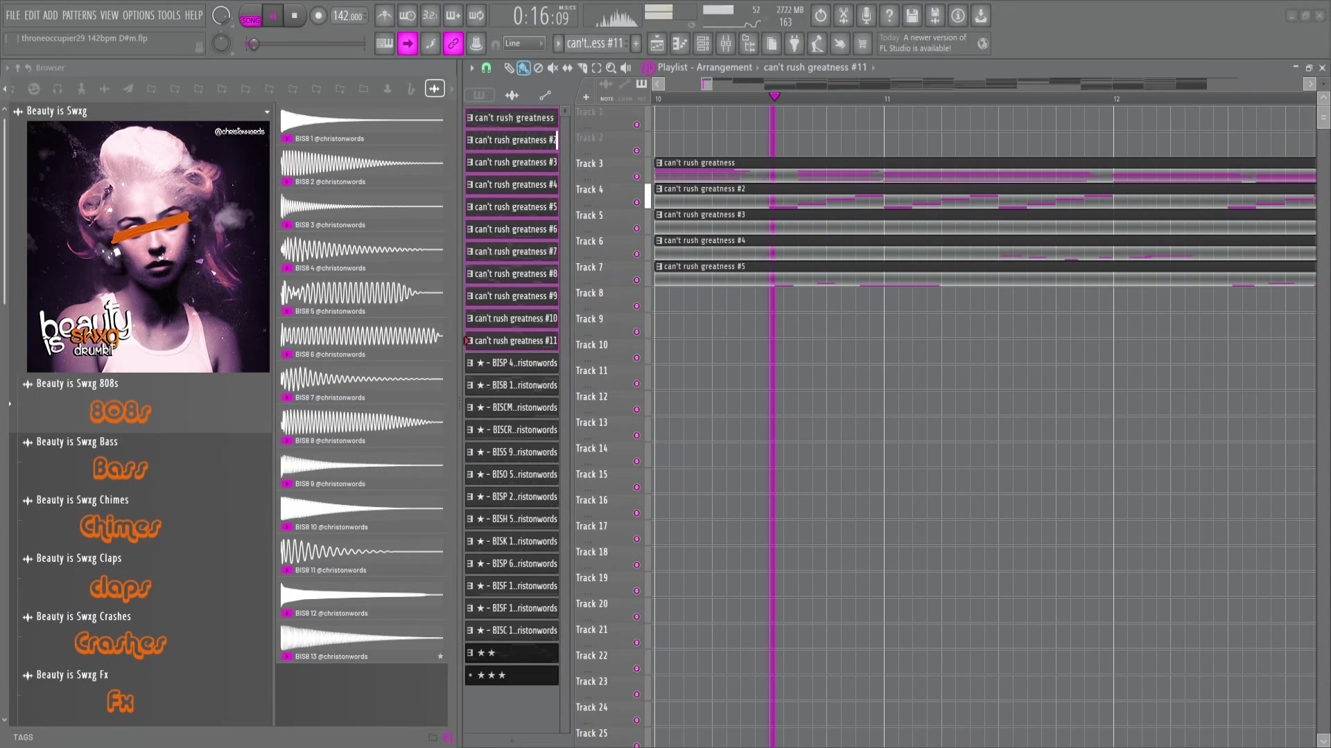1331x748 pixels.
Task: Mute Track 10 using its dot
Action: pyautogui.click(x=636, y=358)
